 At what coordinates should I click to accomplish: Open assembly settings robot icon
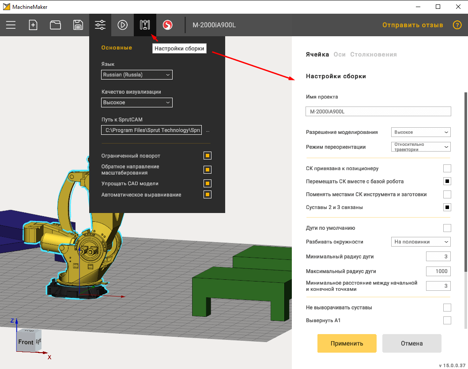(145, 25)
